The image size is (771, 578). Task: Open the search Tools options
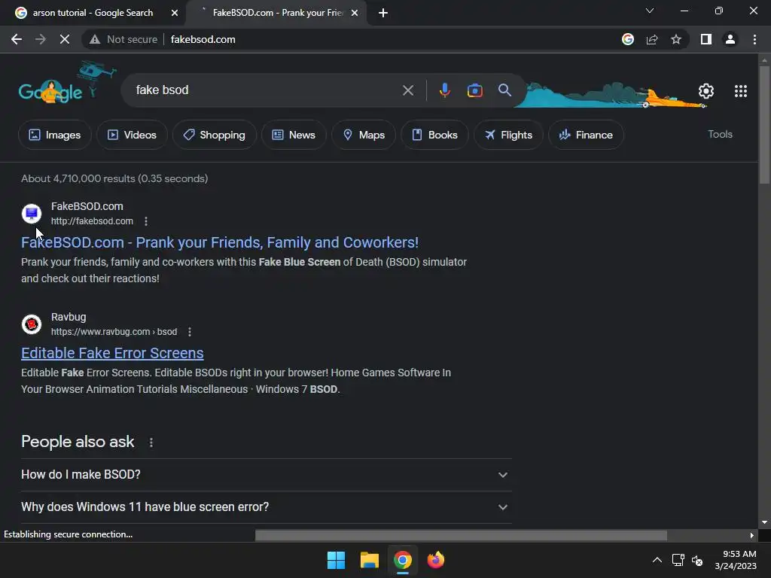[720, 134]
